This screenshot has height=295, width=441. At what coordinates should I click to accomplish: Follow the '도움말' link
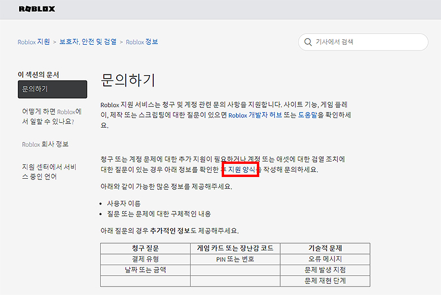[x=308, y=115]
